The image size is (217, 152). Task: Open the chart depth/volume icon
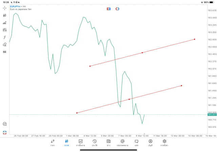[5, 23]
